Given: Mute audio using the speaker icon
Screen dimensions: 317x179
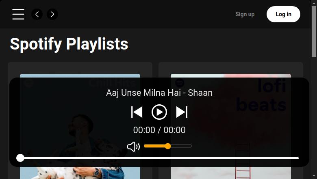Looking at the screenshot, I should (133, 147).
